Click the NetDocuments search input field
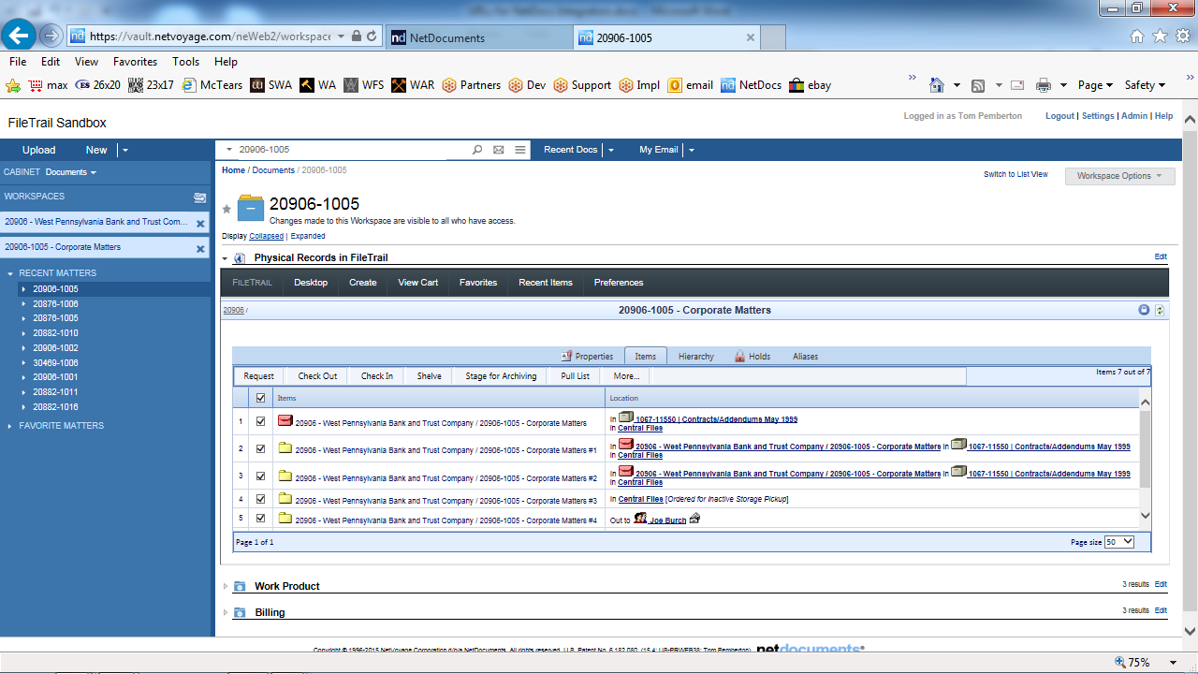The height and width of the screenshot is (674, 1198). coord(351,150)
